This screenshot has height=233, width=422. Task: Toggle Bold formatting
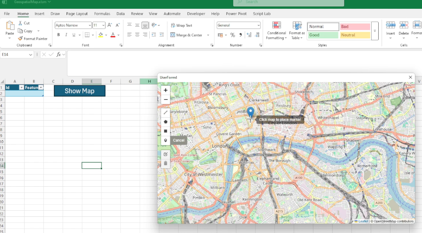(x=58, y=35)
